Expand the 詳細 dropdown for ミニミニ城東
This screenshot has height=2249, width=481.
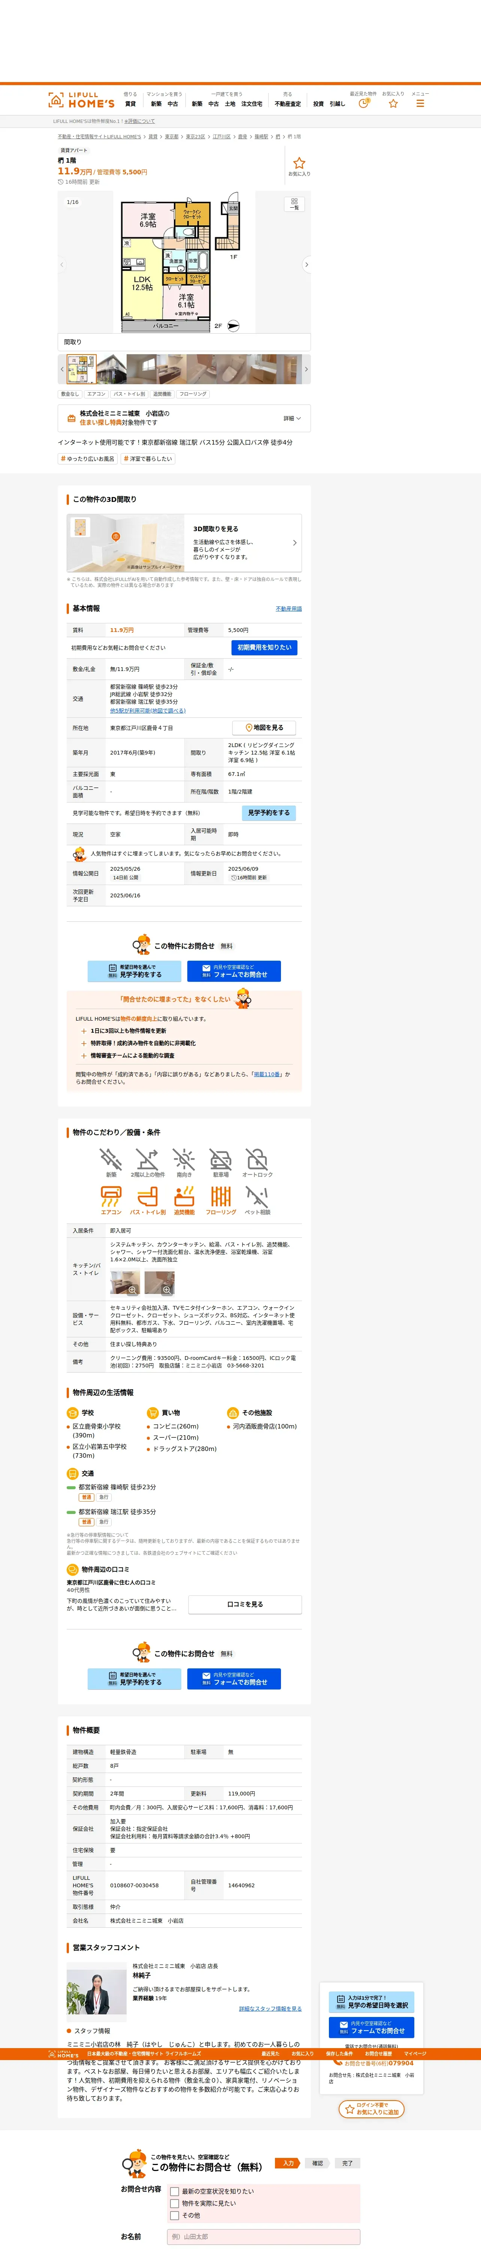(x=293, y=418)
